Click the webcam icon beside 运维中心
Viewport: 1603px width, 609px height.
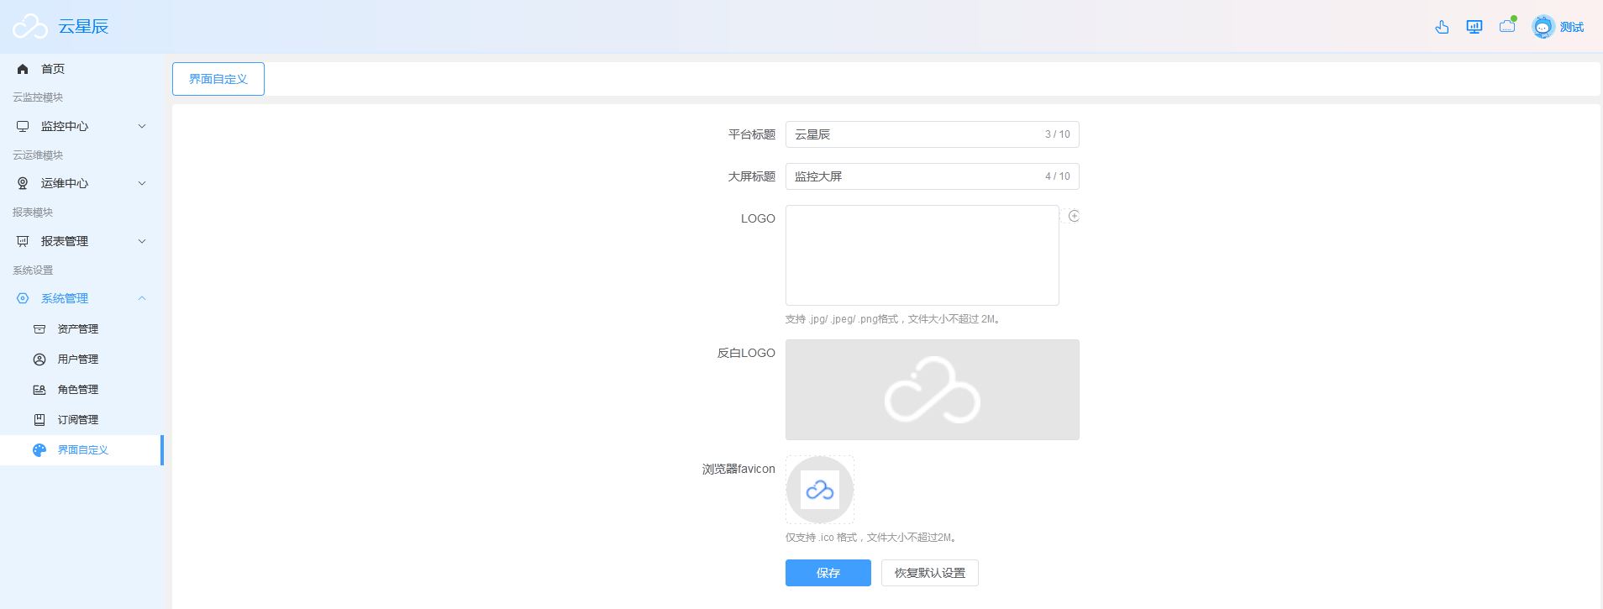tap(23, 183)
